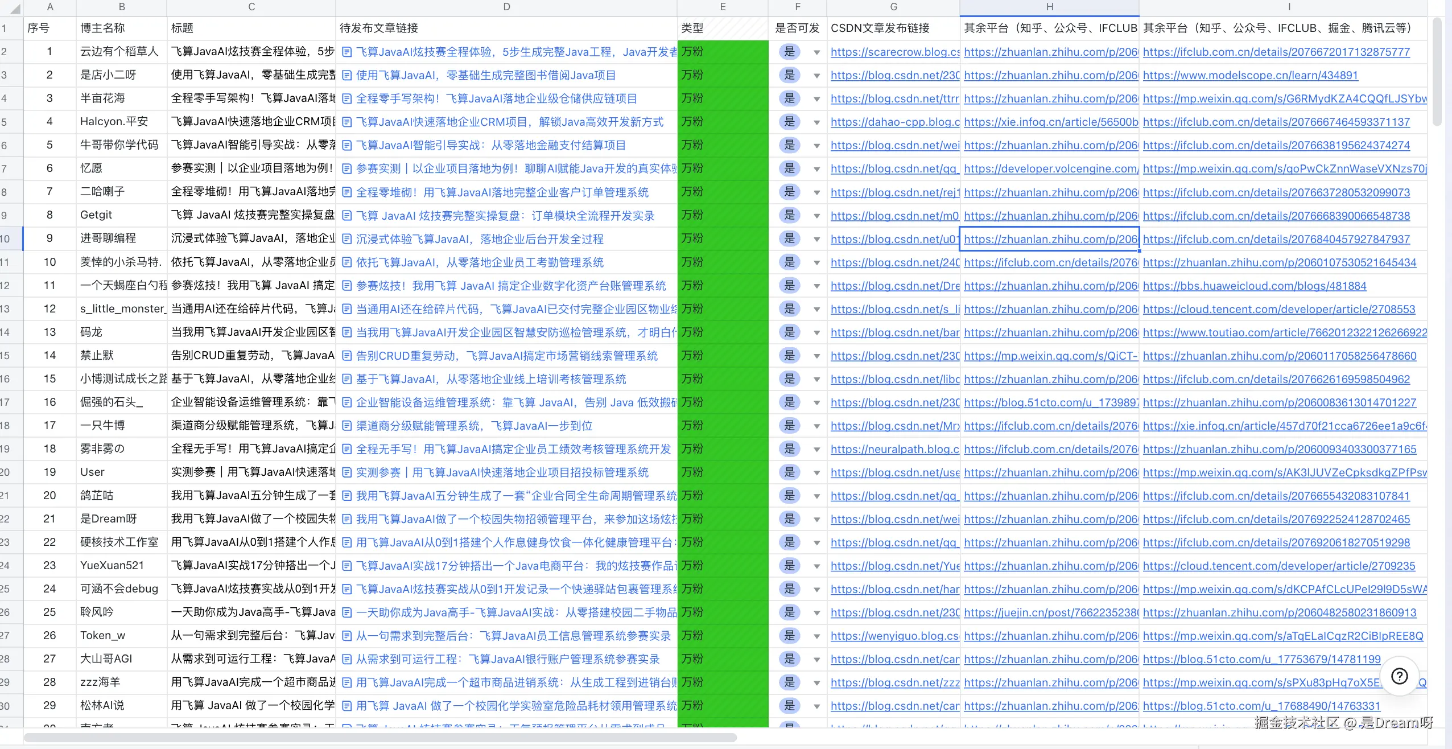Click the document icon beside 实测参赛 招投标管理系统 link
This screenshot has width=1452, height=749.
(346, 472)
